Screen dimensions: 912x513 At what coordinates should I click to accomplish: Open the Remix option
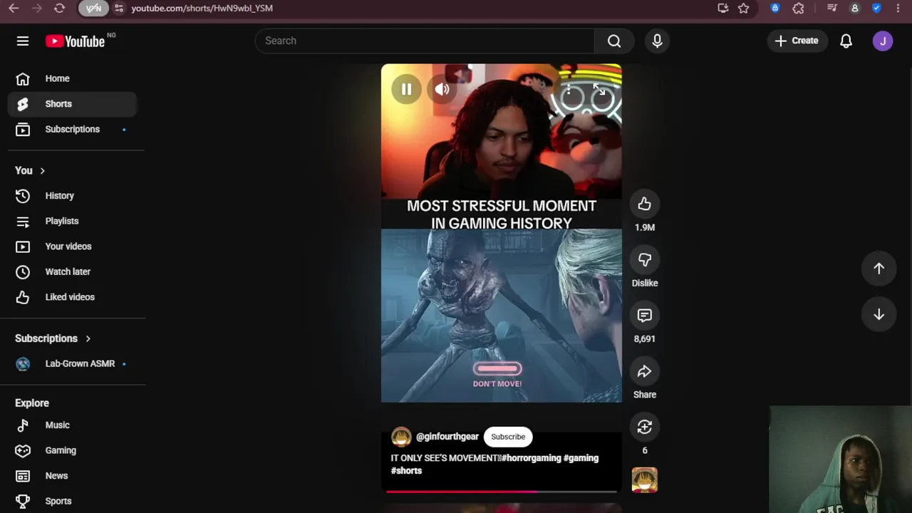(x=644, y=427)
